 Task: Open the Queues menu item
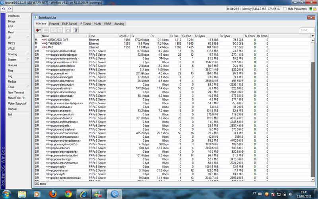click(12, 65)
